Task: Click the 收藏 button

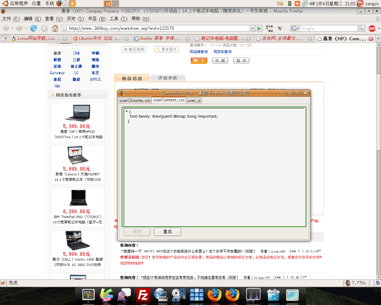Action: coord(220,61)
